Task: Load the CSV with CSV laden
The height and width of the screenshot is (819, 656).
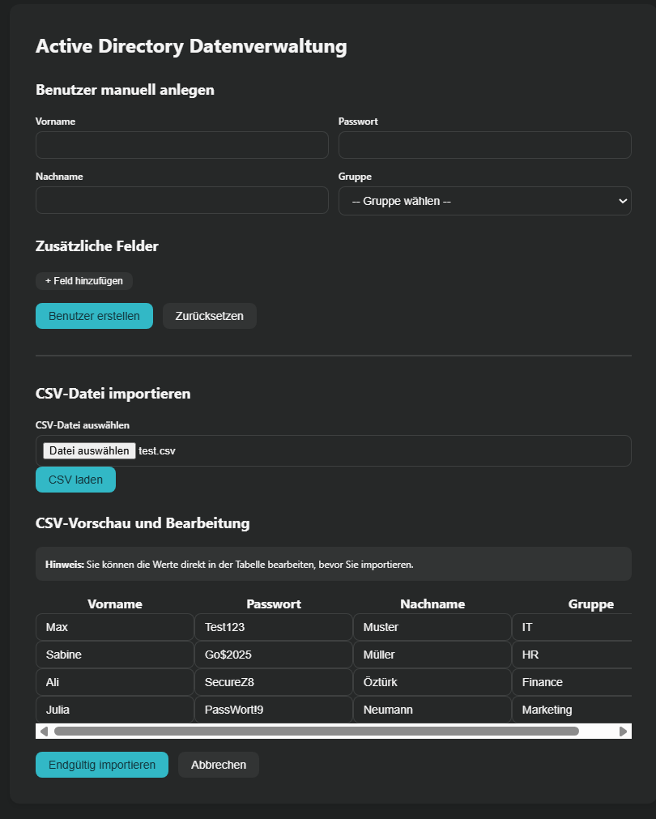Action: click(x=75, y=480)
